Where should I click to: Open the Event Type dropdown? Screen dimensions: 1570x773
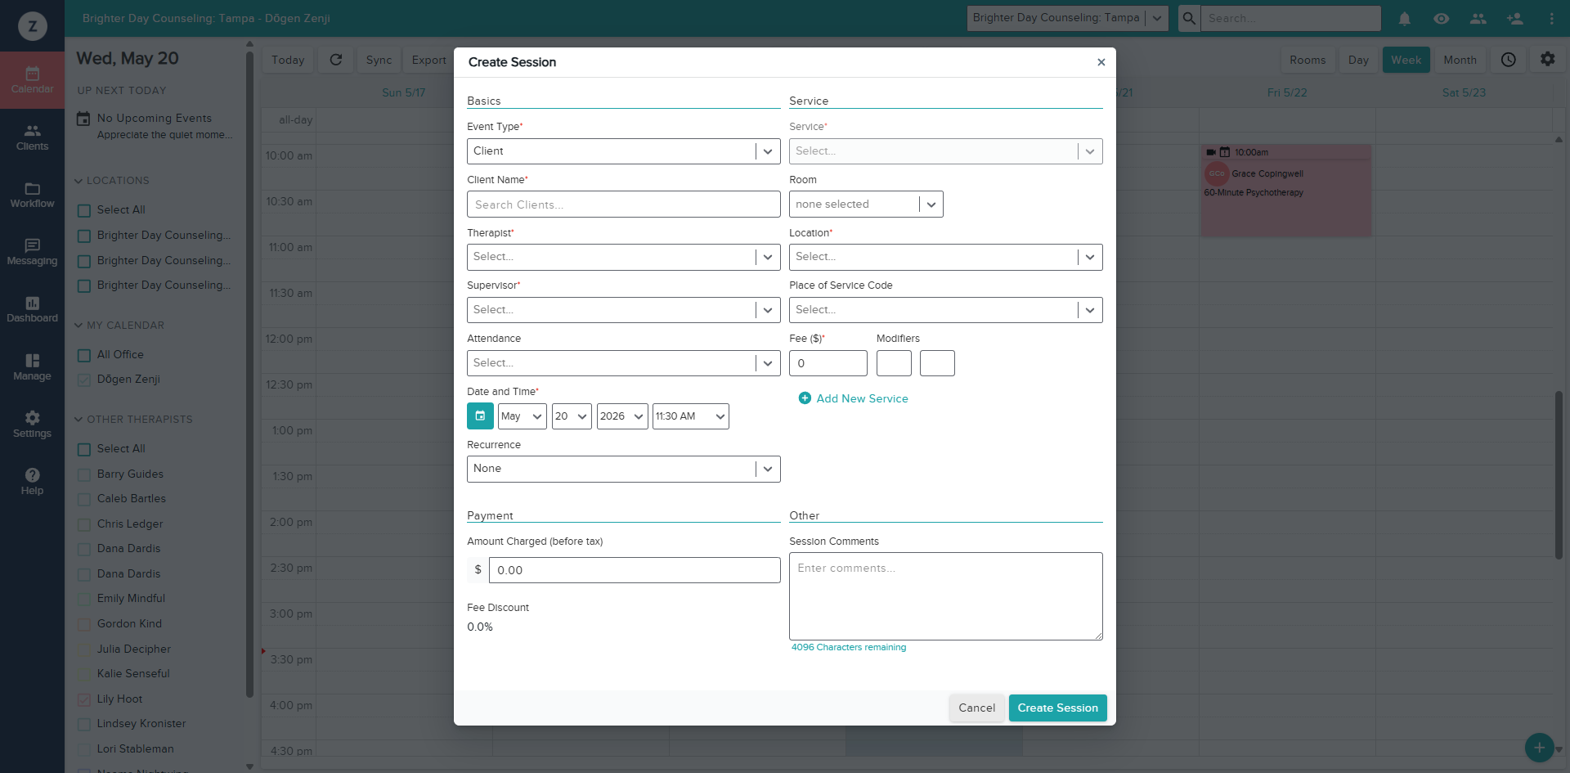pos(623,151)
